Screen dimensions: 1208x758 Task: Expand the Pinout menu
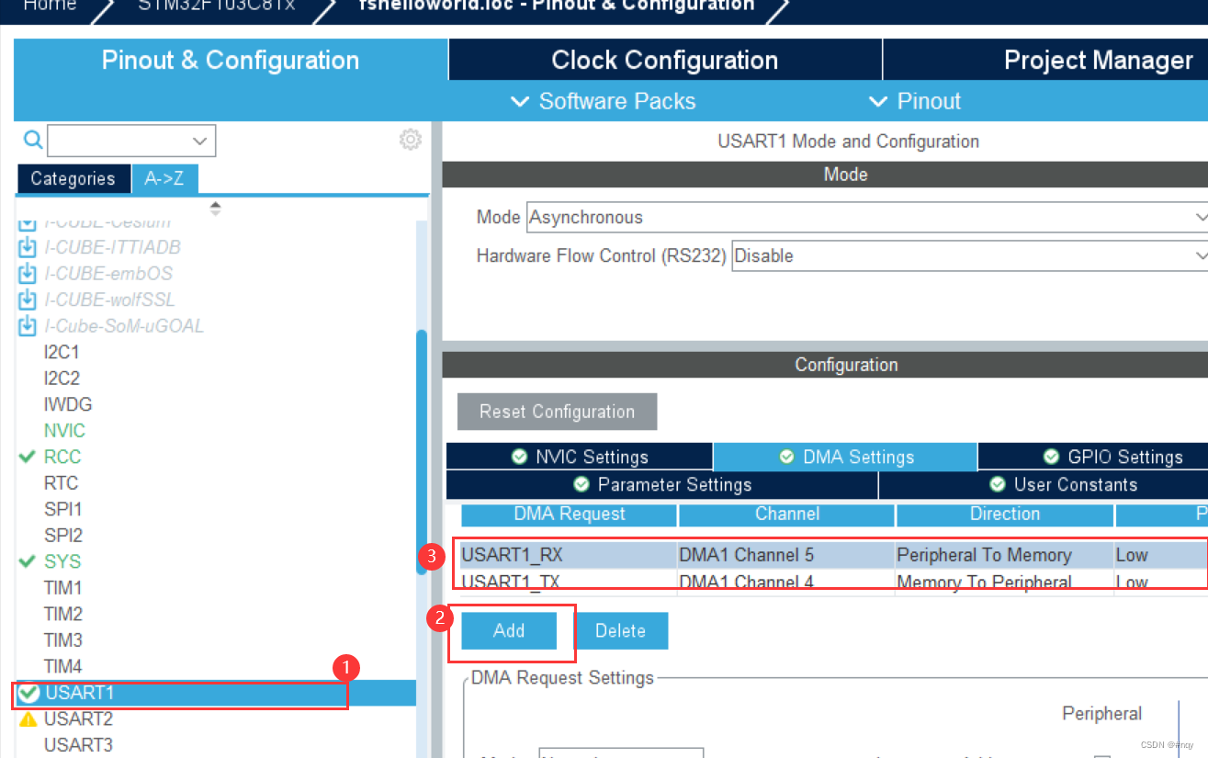(x=915, y=101)
